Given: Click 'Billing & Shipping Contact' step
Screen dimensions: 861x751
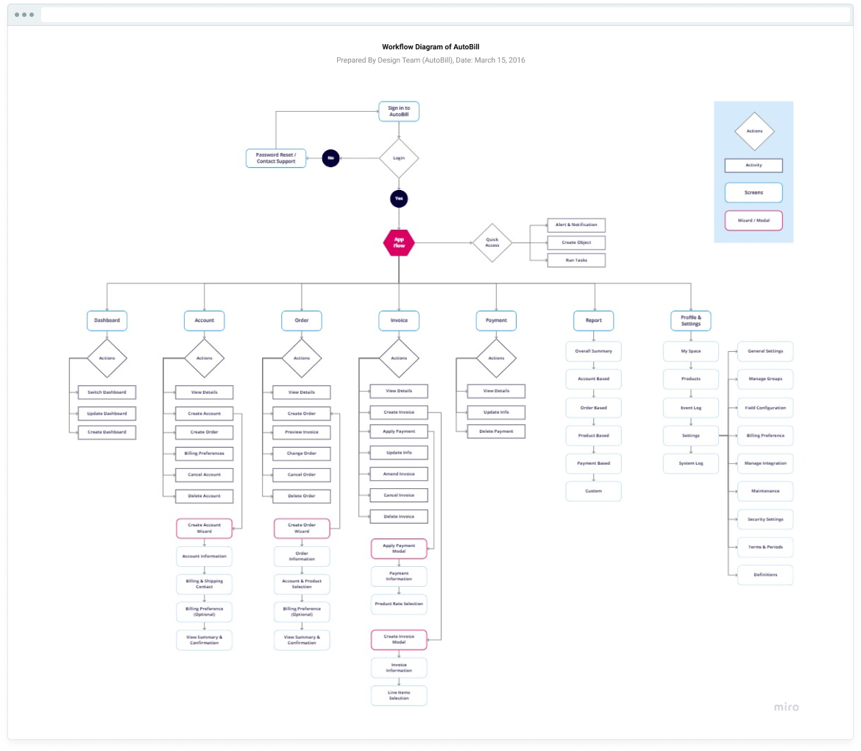Looking at the screenshot, I should (x=205, y=584).
